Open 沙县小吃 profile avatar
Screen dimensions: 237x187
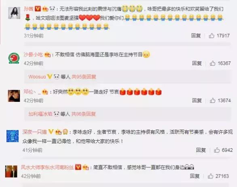[x=14, y=58]
